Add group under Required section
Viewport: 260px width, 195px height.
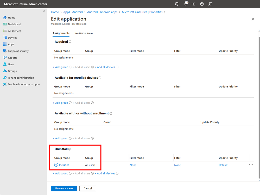(60, 67)
